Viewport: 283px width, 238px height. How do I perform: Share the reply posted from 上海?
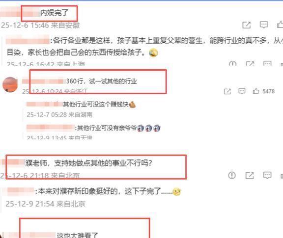coord(250,63)
